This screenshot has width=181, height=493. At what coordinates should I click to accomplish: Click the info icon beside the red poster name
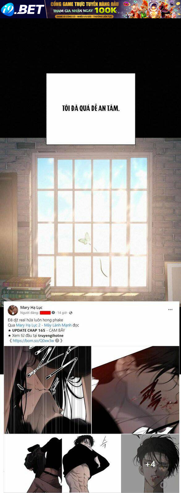pos(53,313)
